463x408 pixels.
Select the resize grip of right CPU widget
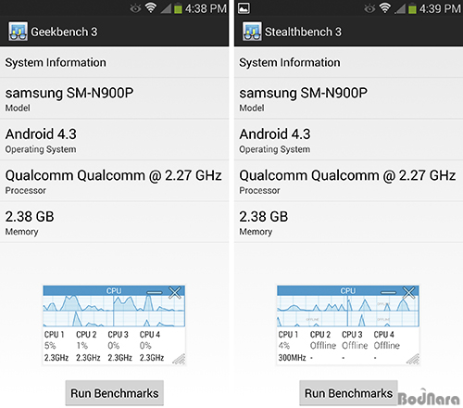tap(413, 359)
